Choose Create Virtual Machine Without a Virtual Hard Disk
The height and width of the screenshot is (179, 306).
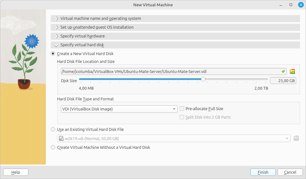pyautogui.click(x=53, y=147)
